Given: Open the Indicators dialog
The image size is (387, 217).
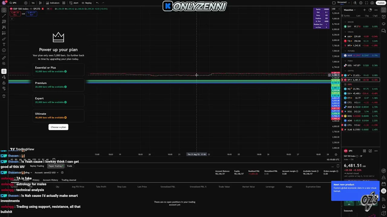Looking at the screenshot, I should (x=53, y=3).
